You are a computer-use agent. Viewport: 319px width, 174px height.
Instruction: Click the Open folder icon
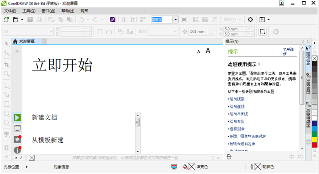pos(15,20)
